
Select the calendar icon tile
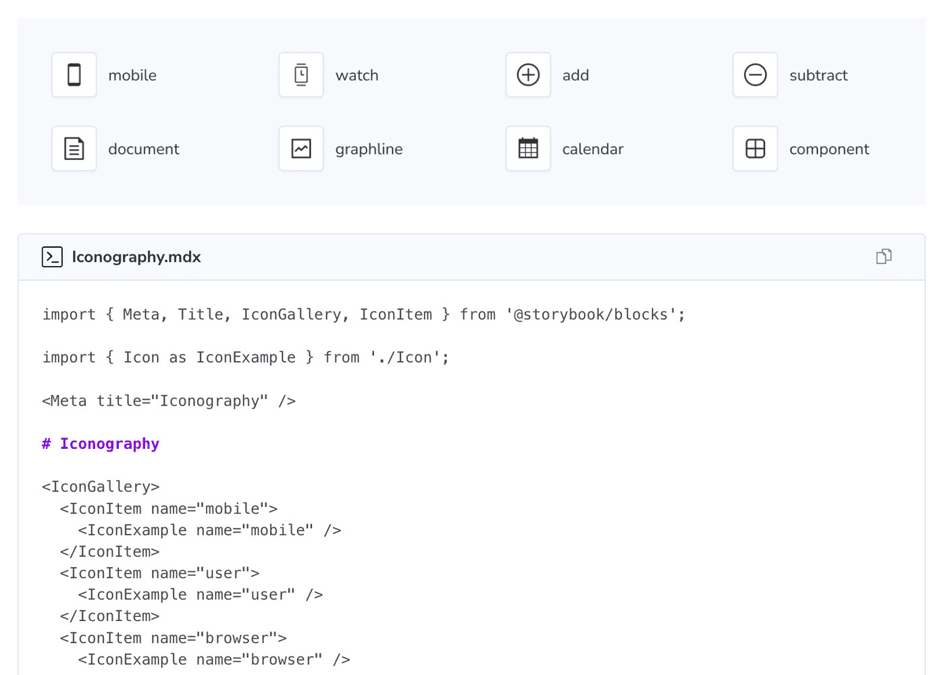(528, 148)
